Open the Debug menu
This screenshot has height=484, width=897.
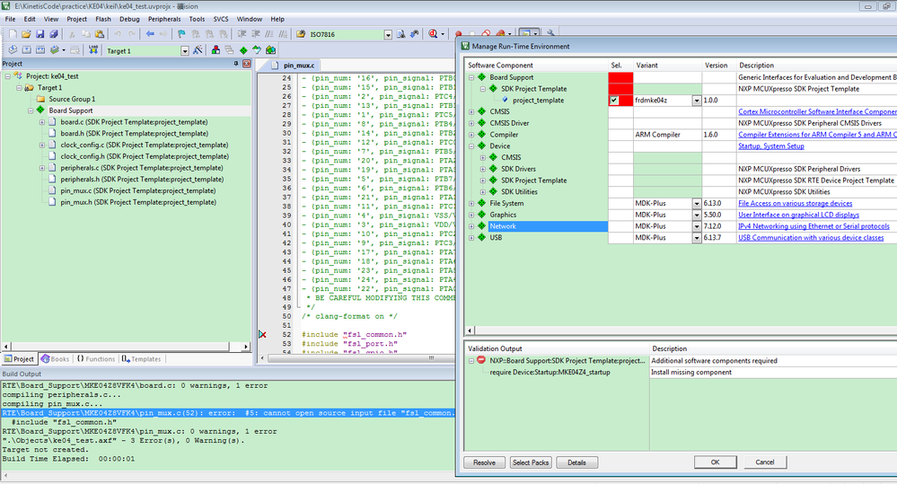click(x=129, y=19)
